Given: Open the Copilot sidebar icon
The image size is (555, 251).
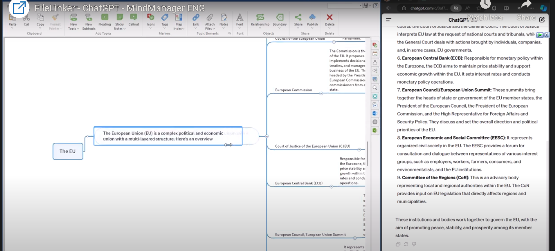Looking at the screenshot, I should (544, 8).
